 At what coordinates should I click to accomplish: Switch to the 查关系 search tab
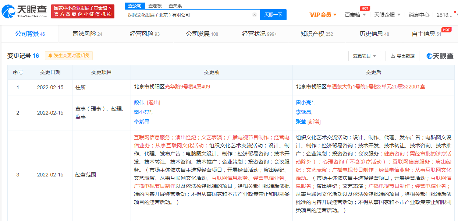[x=175, y=6]
